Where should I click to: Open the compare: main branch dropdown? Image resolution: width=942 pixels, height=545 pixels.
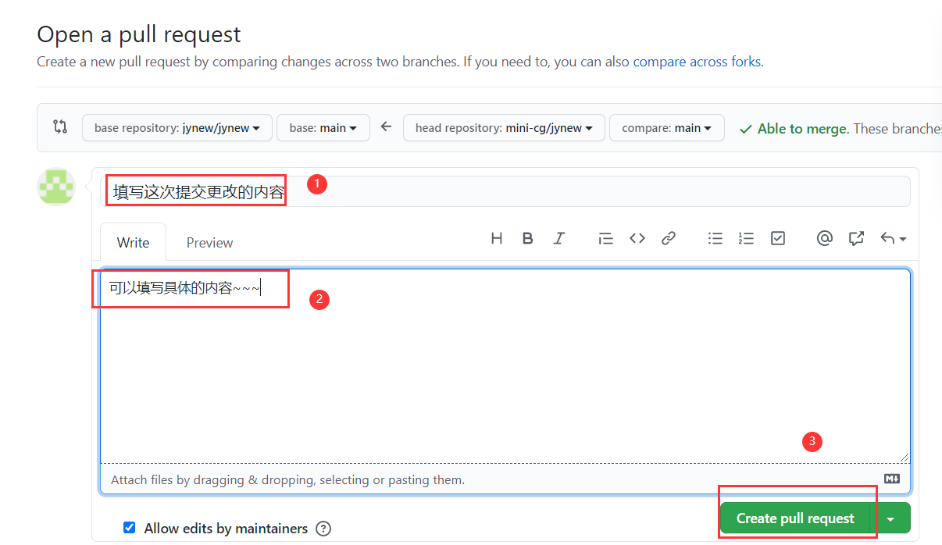pos(666,128)
